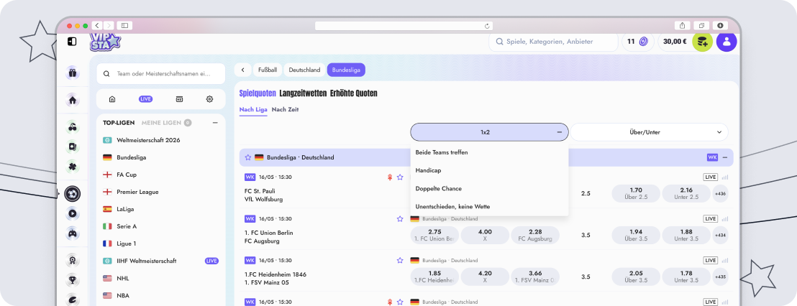
Task: Select Beide Teams treffen from the dropdown
Action: coord(489,152)
